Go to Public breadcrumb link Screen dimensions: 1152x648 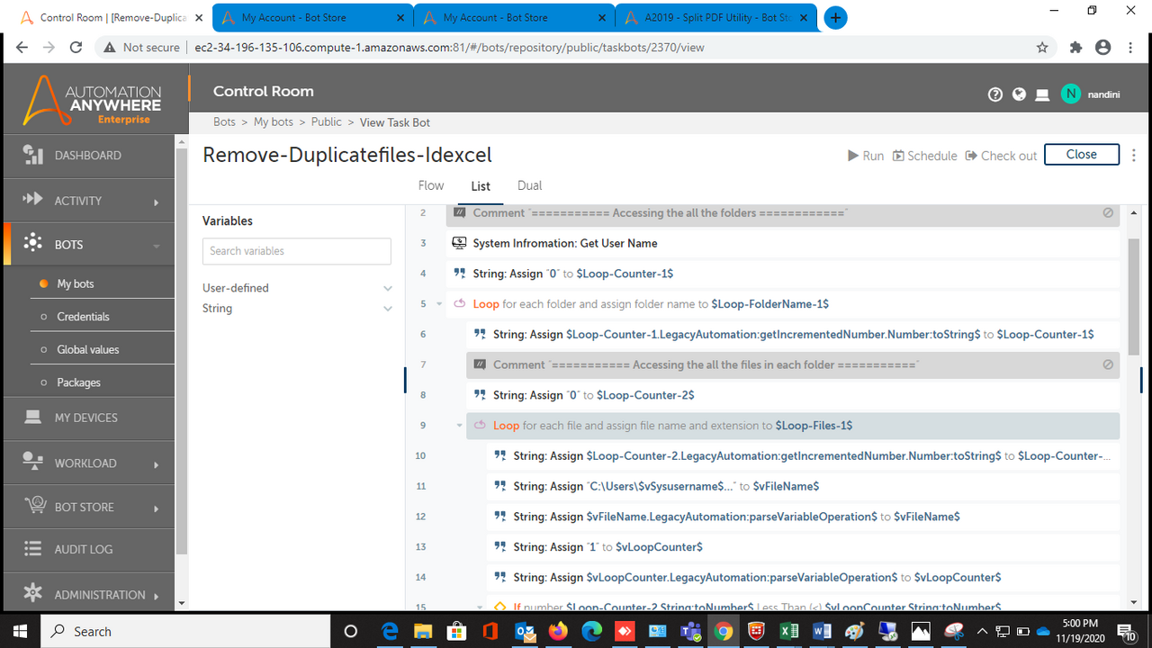[327, 122]
